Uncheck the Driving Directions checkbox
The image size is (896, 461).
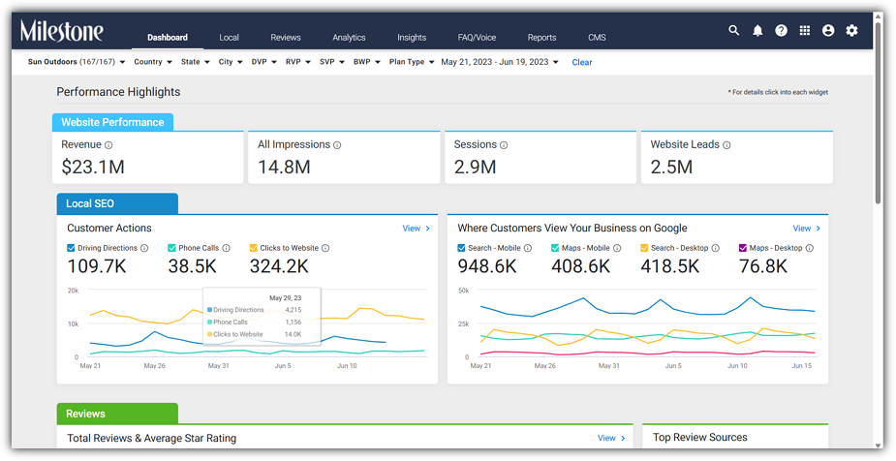(71, 248)
